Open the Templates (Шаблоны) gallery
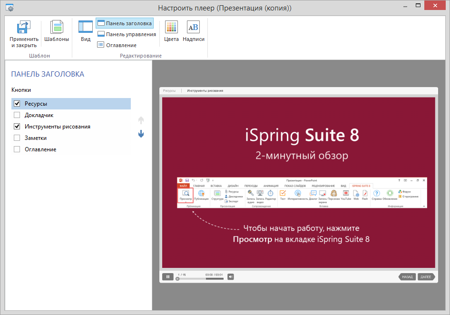 tap(57, 31)
